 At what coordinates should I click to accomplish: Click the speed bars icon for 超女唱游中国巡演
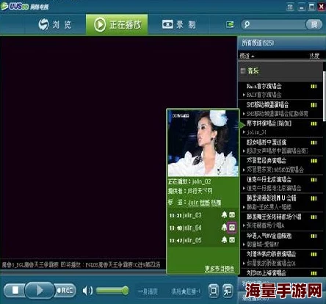click(314, 142)
